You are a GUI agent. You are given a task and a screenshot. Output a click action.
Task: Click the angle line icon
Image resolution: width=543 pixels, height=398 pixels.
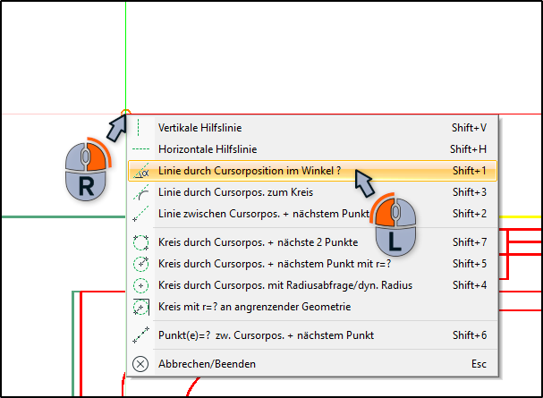click(x=141, y=171)
